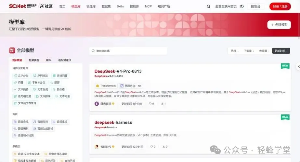Select the 文本排序 filter tag
300x162 pixels.
43,96
